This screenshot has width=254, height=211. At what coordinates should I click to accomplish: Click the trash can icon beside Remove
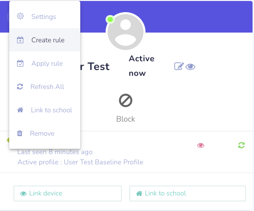20,133
